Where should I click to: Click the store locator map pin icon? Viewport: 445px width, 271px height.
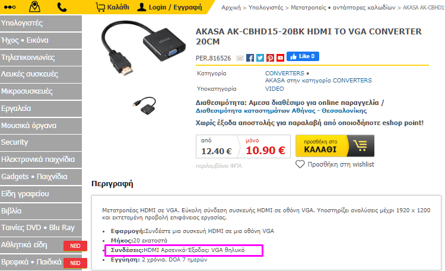(x=34, y=7)
